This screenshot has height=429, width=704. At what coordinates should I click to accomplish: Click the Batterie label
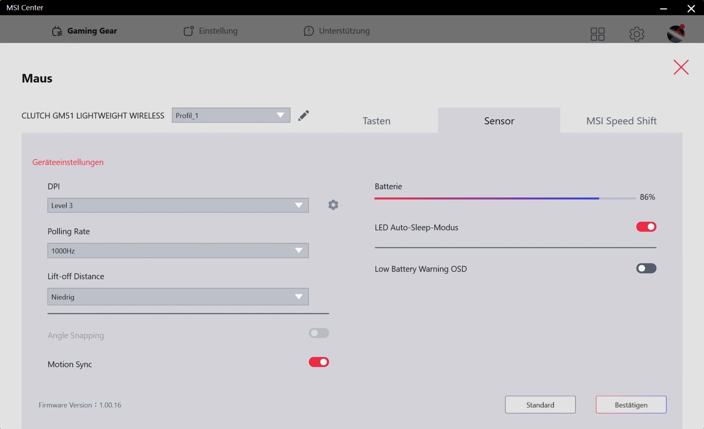coord(388,186)
